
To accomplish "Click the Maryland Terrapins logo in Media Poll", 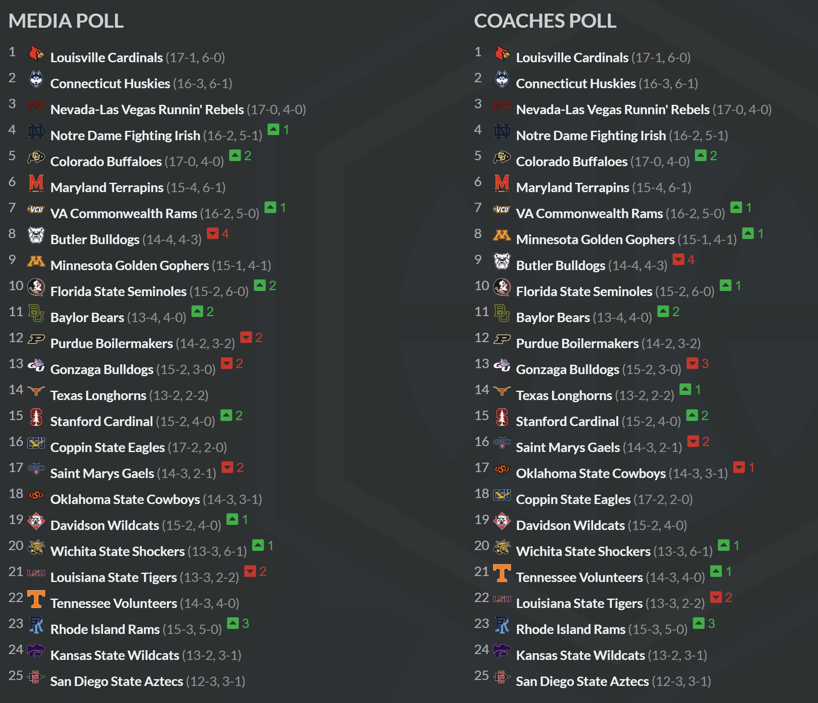I will (36, 184).
